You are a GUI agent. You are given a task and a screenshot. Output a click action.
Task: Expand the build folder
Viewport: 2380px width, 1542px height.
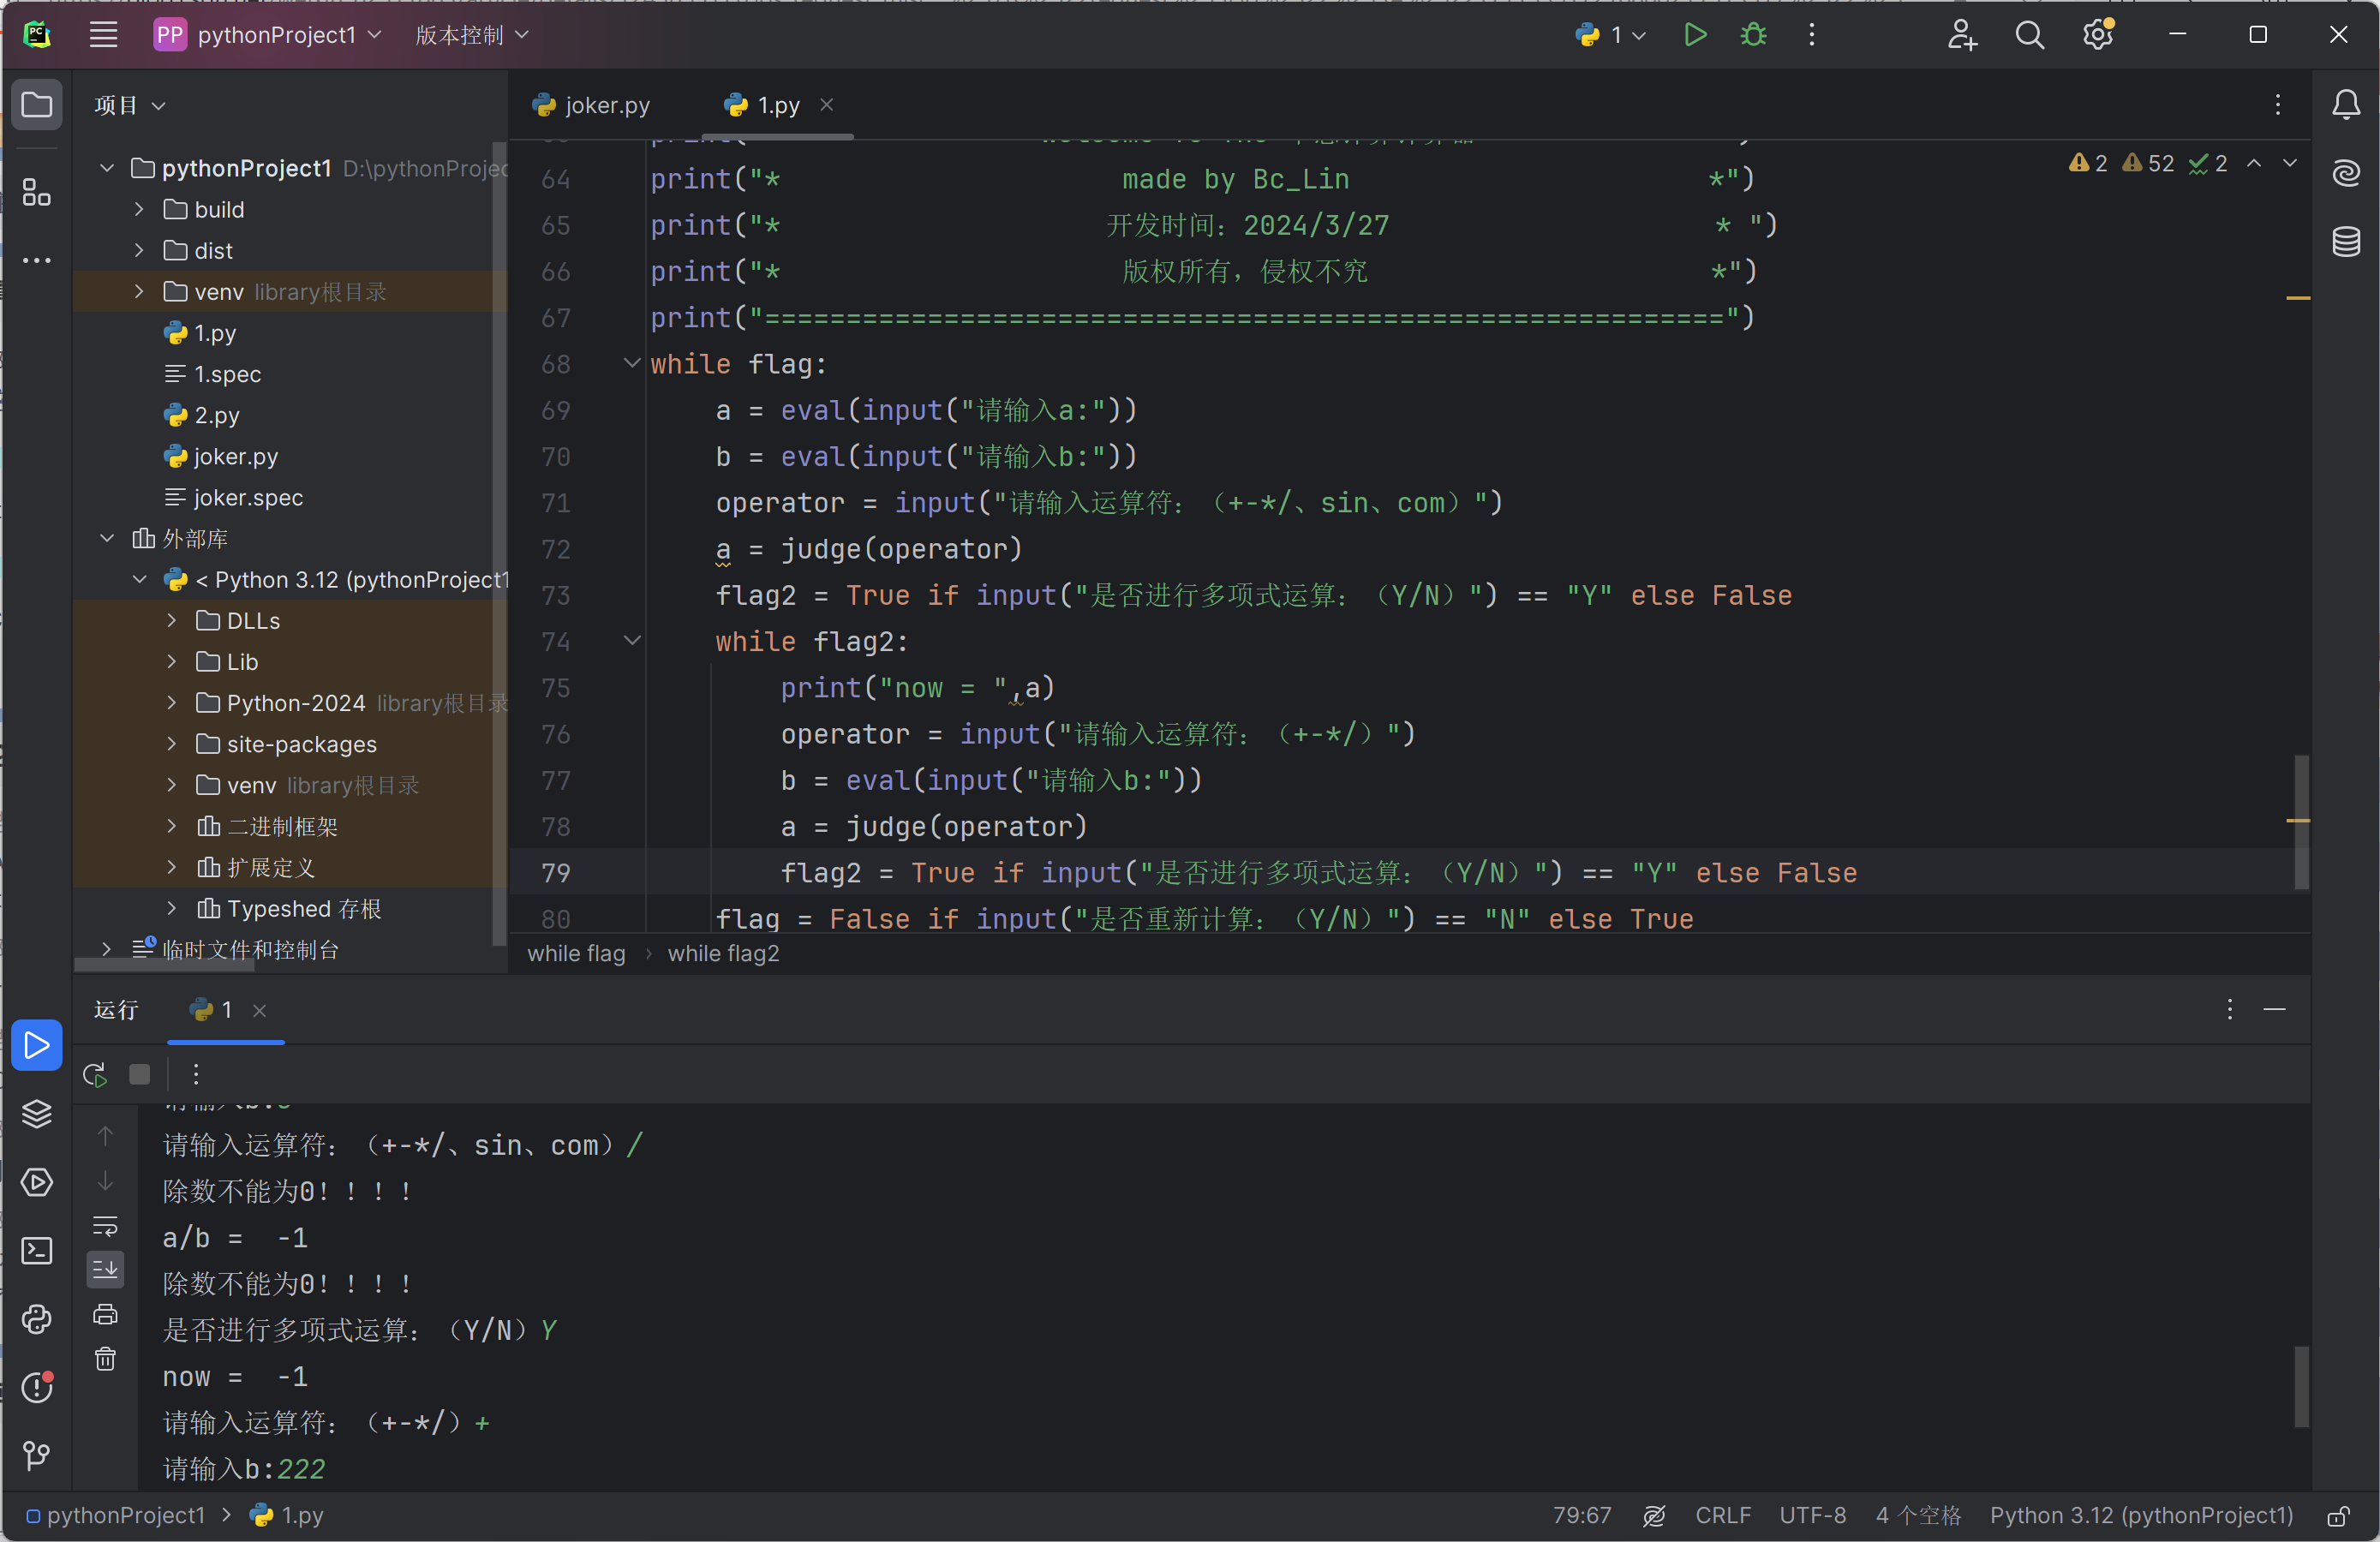point(139,209)
